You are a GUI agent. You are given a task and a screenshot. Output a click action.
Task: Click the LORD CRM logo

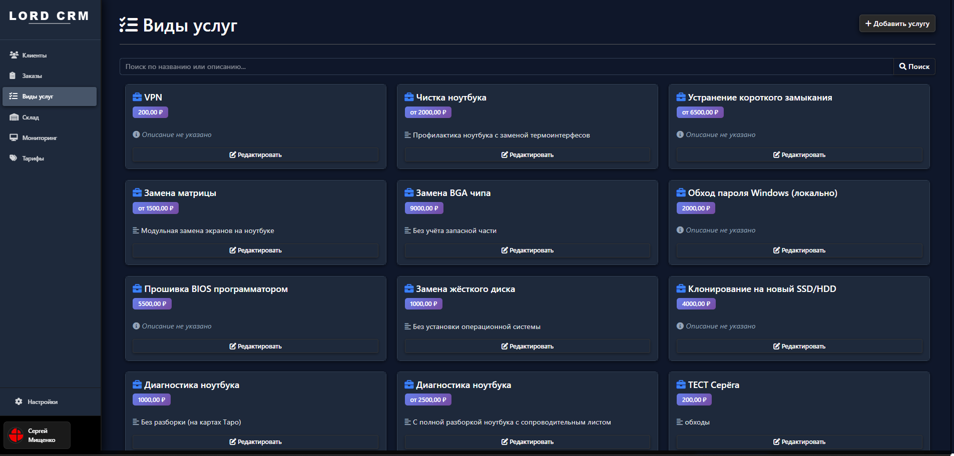tap(49, 16)
